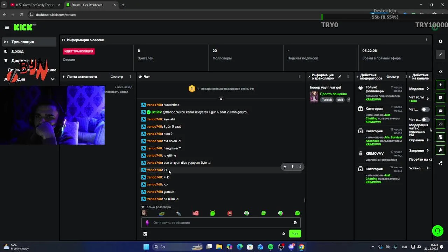Open Информация о трансляции three-dot menu
The height and width of the screenshot is (252, 448).
tap(348, 77)
